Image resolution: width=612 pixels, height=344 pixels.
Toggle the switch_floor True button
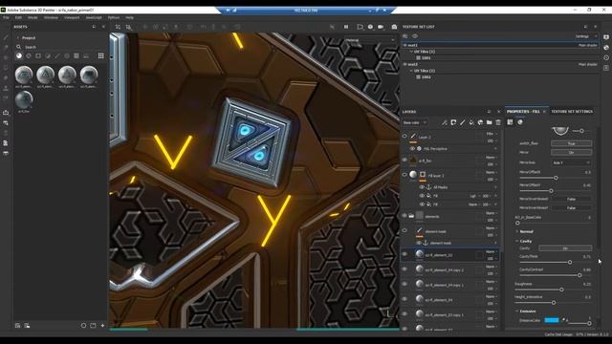[571, 143]
